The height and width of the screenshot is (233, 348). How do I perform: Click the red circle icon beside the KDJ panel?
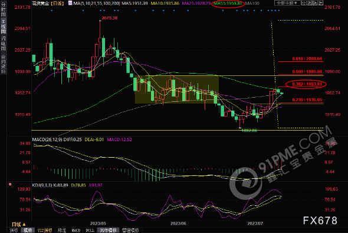(10, 184)
